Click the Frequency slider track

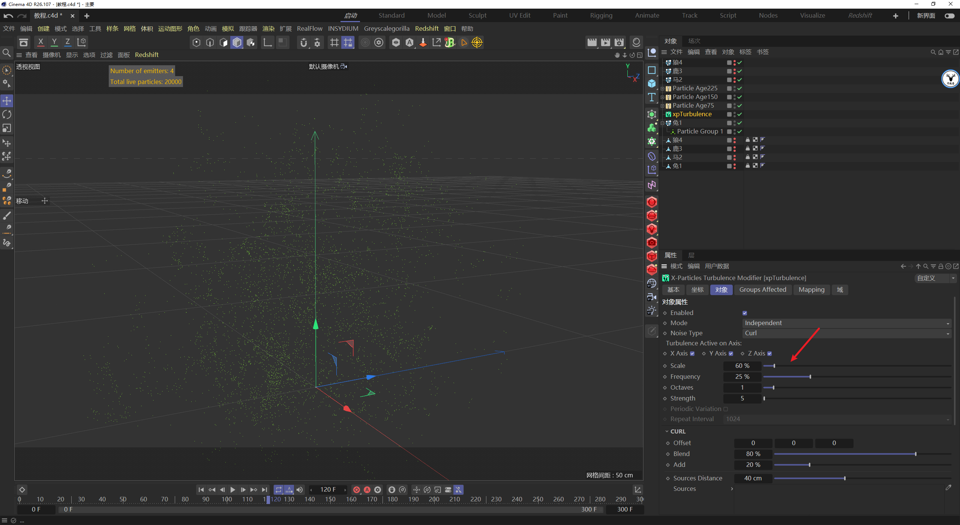(x=862, y=377)
